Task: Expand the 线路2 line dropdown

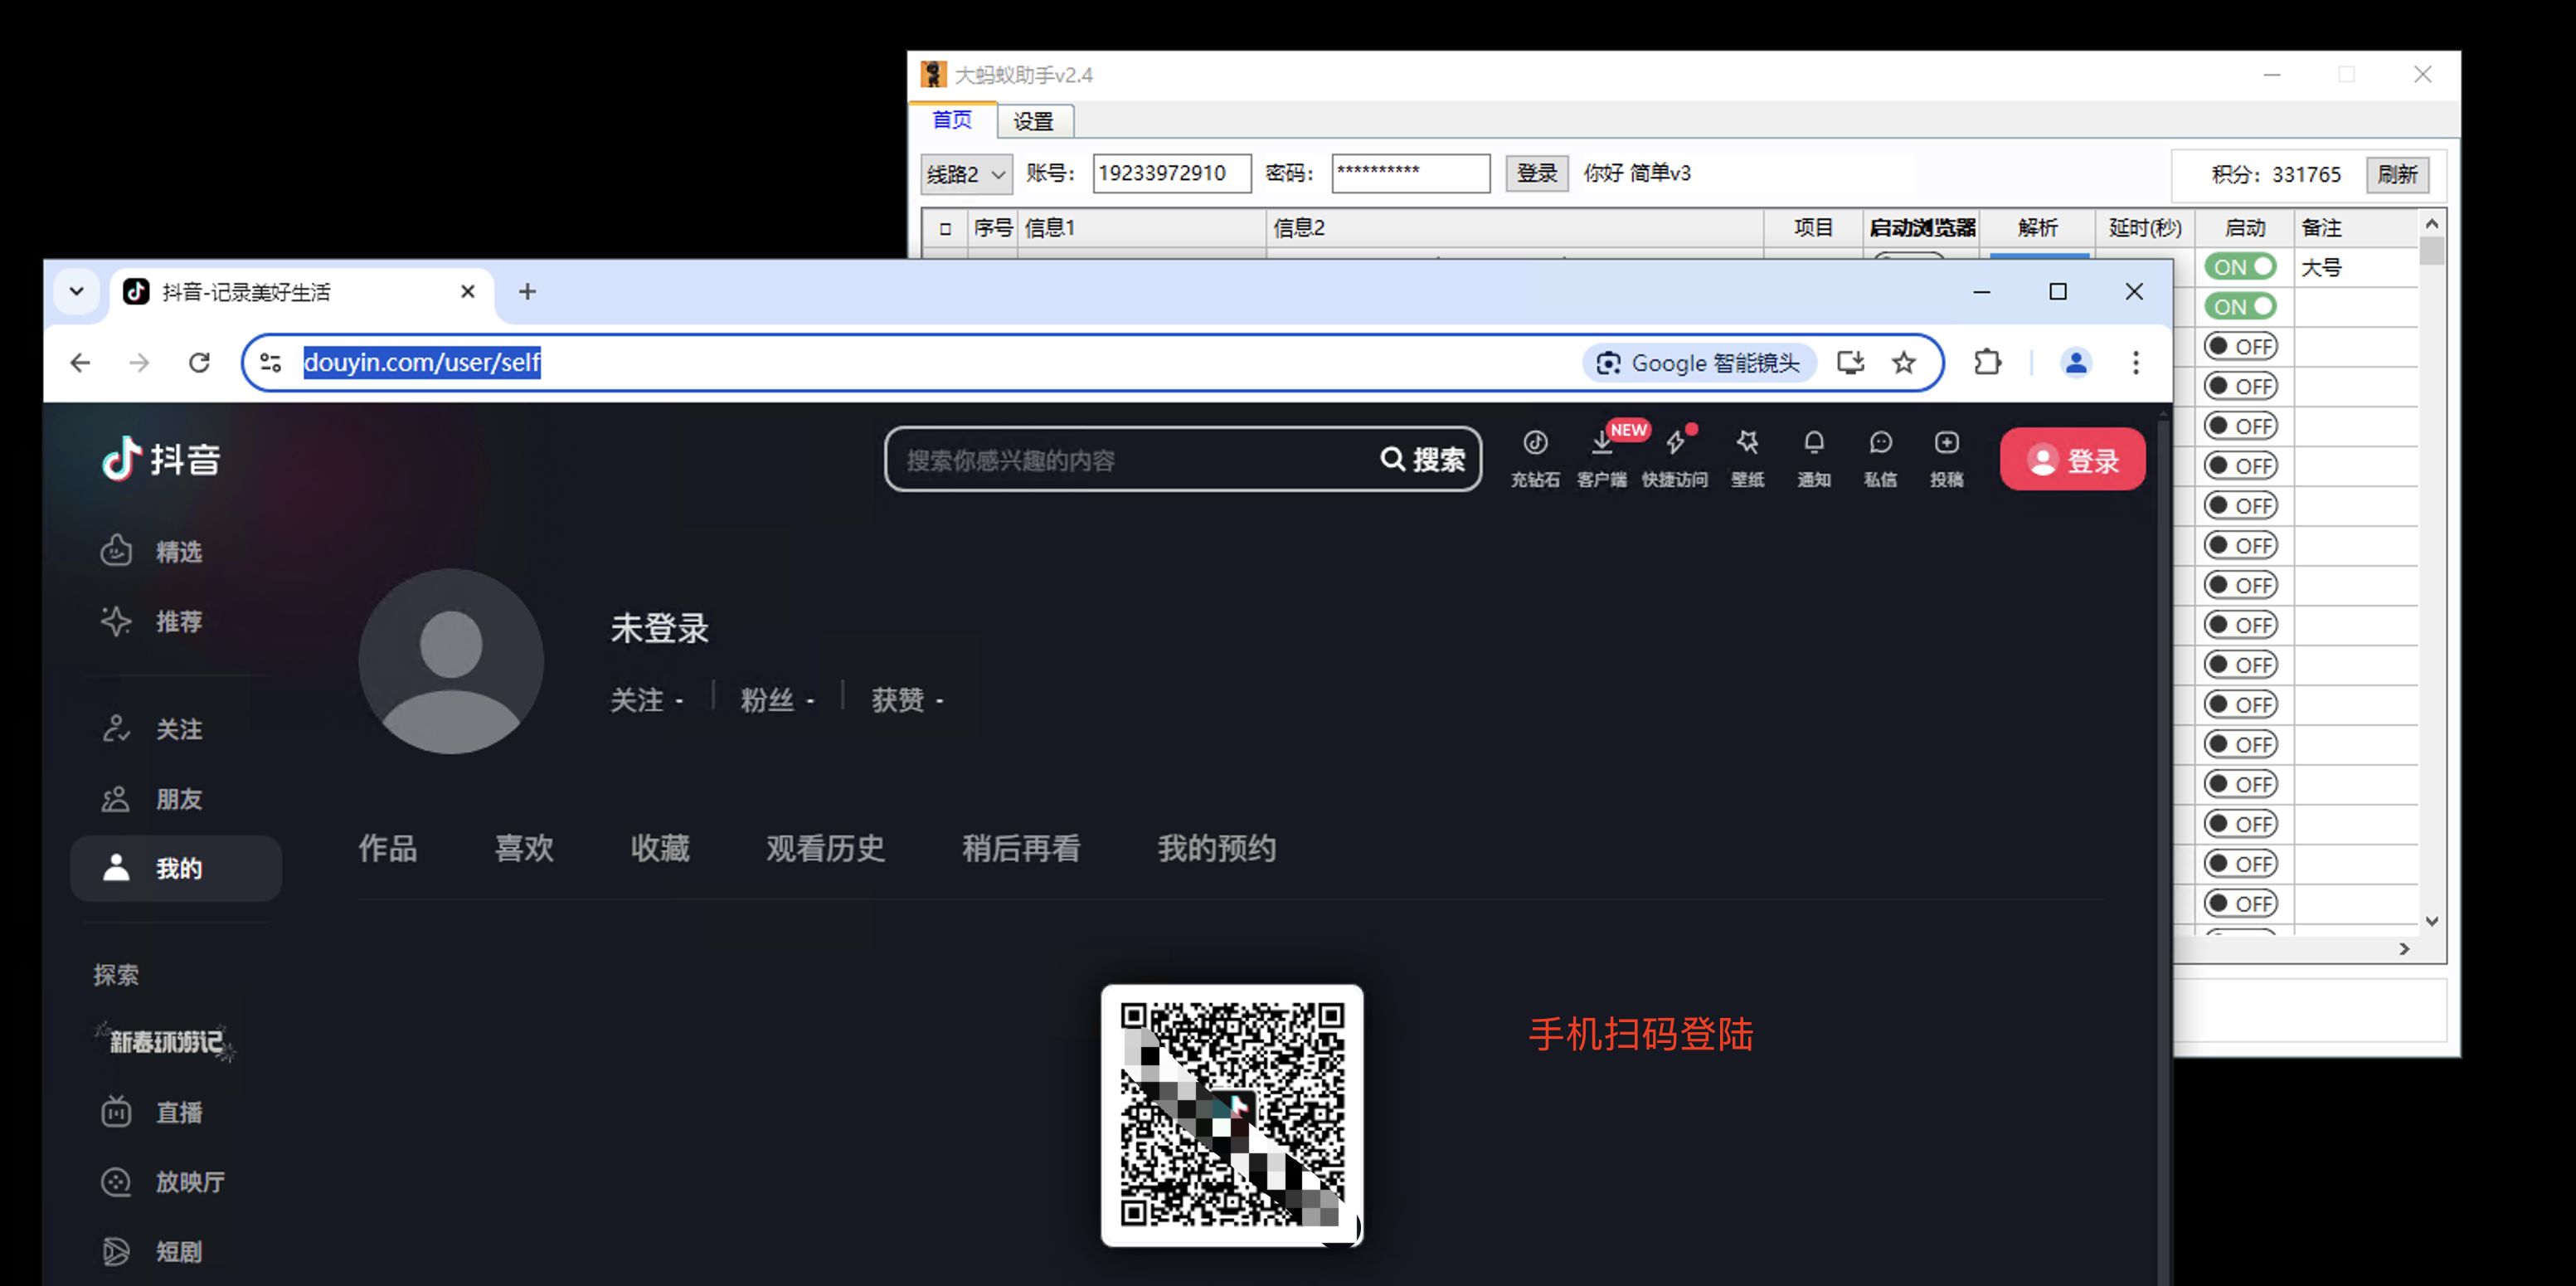Action: tap(965, 175)
